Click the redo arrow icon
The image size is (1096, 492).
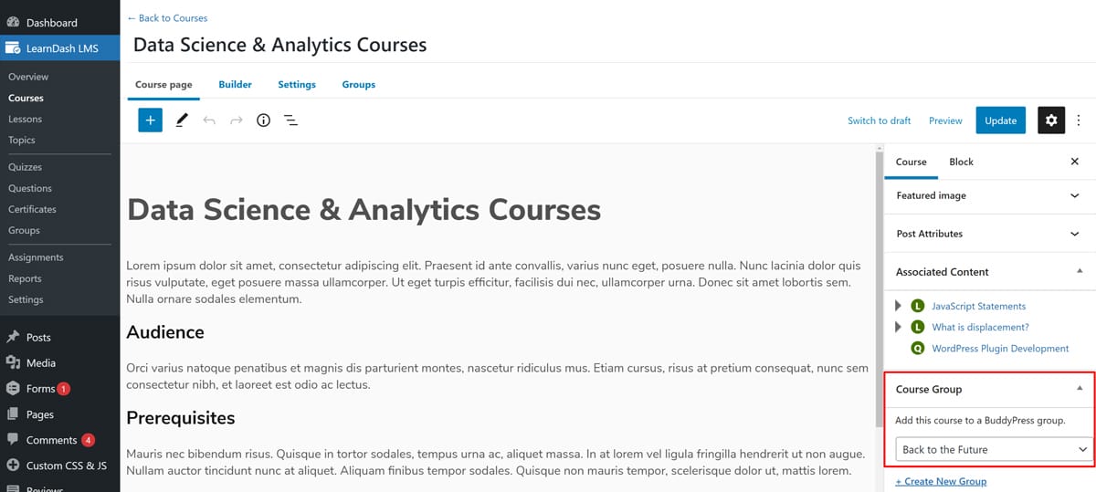[x=237, y=120]
